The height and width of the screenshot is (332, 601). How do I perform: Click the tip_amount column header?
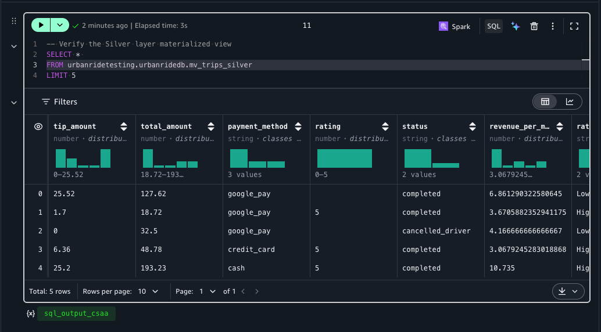click(75, 127)
